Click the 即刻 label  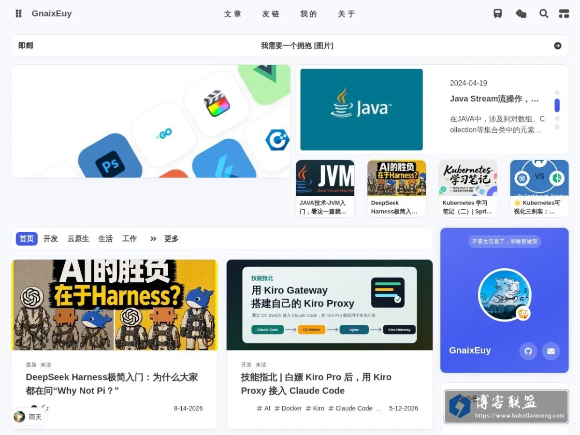click(x=26, y=46)
